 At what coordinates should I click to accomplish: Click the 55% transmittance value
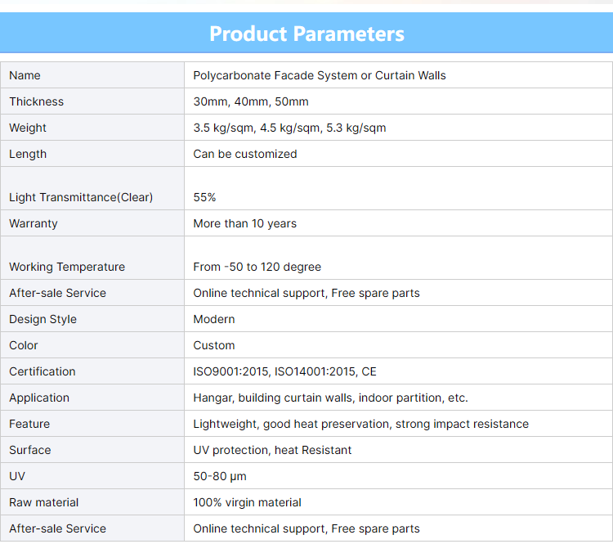(204, 197)
